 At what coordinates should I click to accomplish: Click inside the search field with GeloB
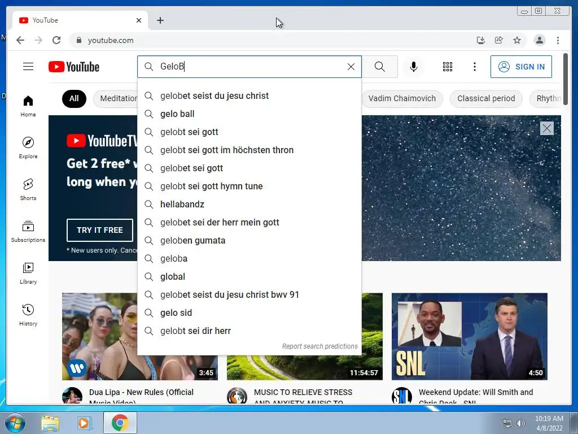249,67
